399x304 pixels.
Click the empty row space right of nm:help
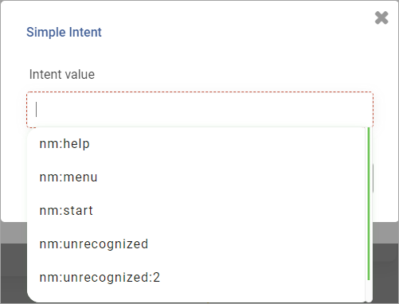(x=227, y=144)
